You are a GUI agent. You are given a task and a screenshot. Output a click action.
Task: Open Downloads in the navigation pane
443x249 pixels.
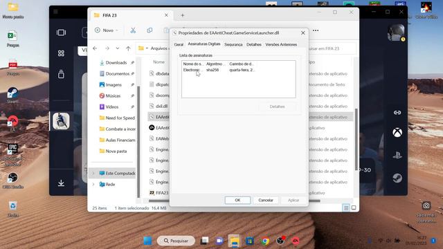[x=116, y=63]
